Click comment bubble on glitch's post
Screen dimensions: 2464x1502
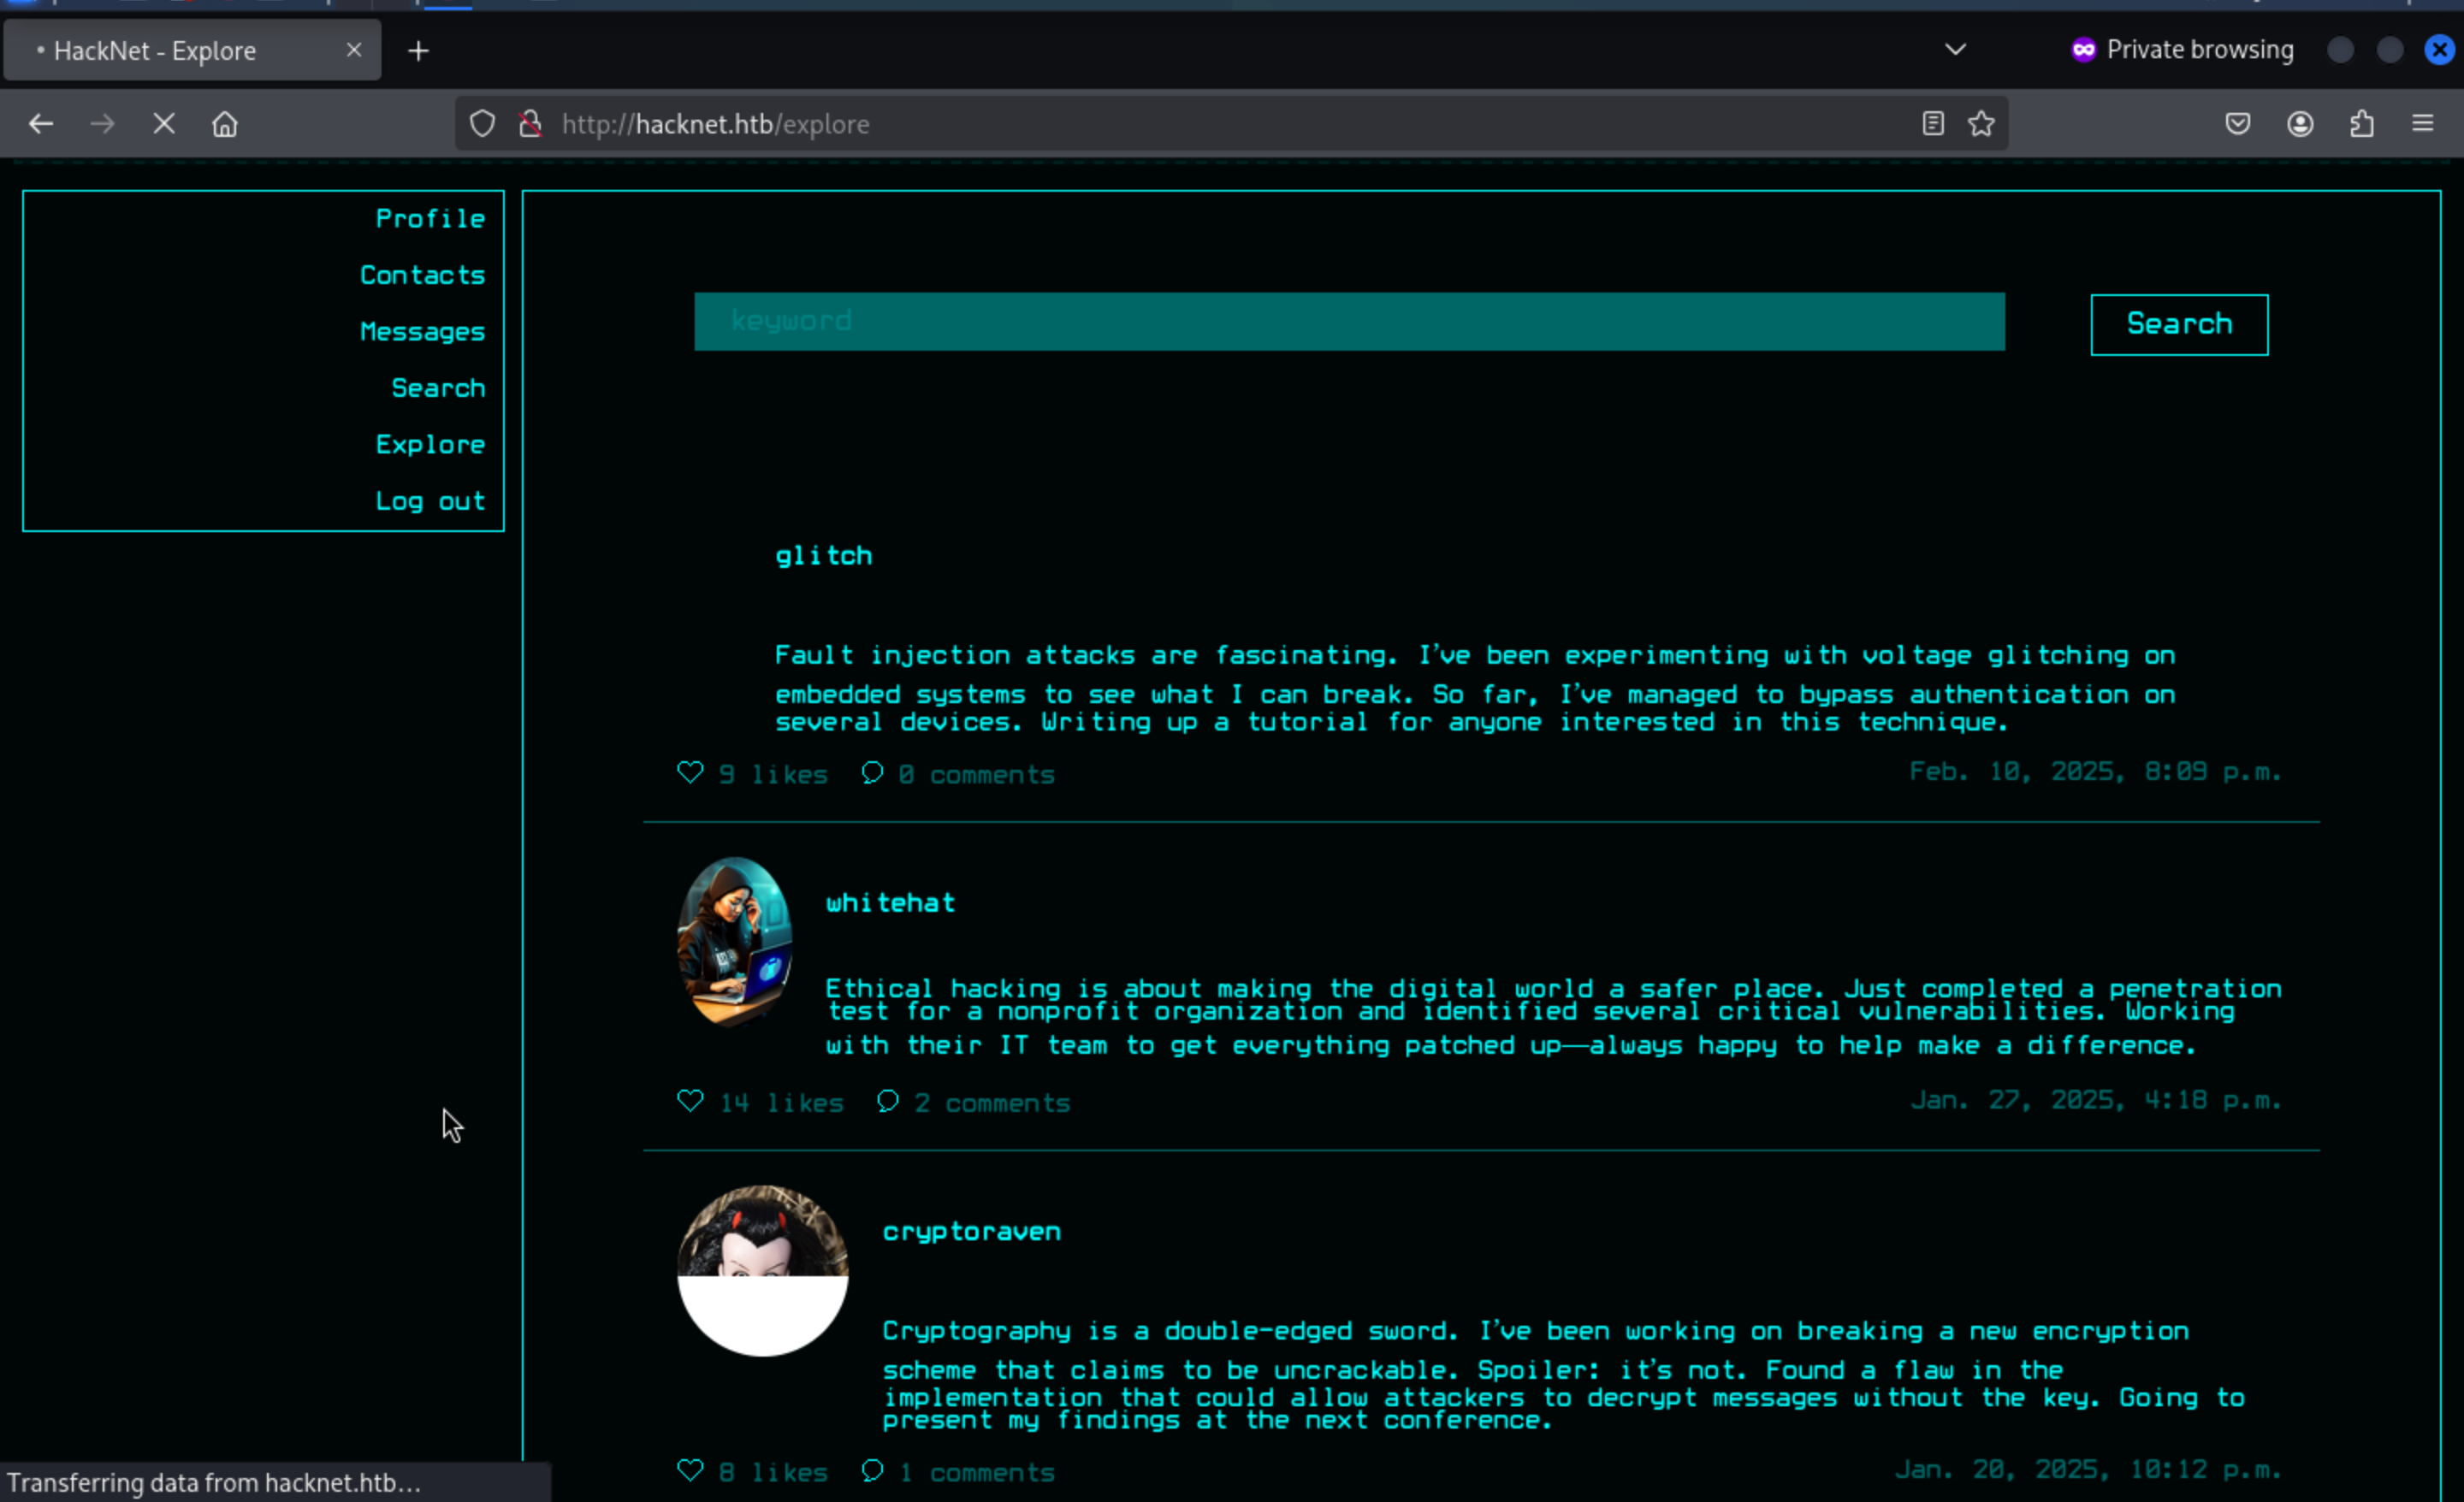[x=872, y=773]
